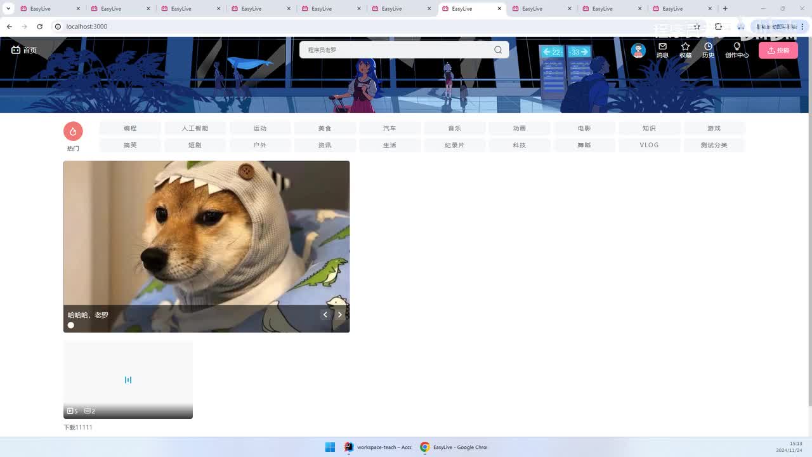Open workspace-teach taskbar app
812x457 pixels.
[x=378, y=447]
